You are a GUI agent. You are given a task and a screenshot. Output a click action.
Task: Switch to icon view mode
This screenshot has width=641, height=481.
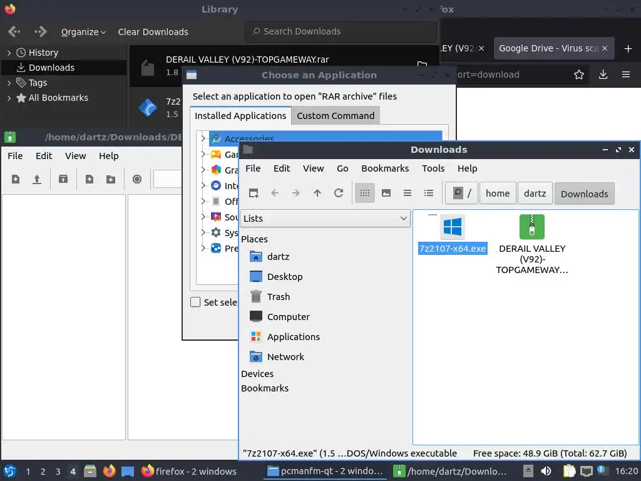coord(365,193)
